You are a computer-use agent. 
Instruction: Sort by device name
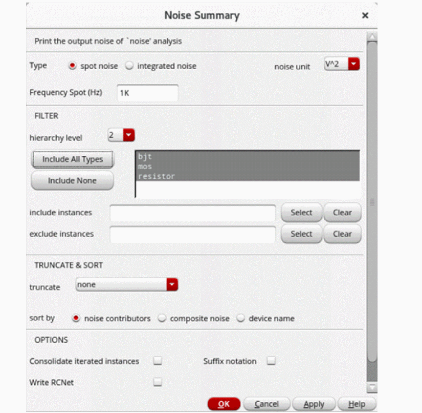[240, 319]
